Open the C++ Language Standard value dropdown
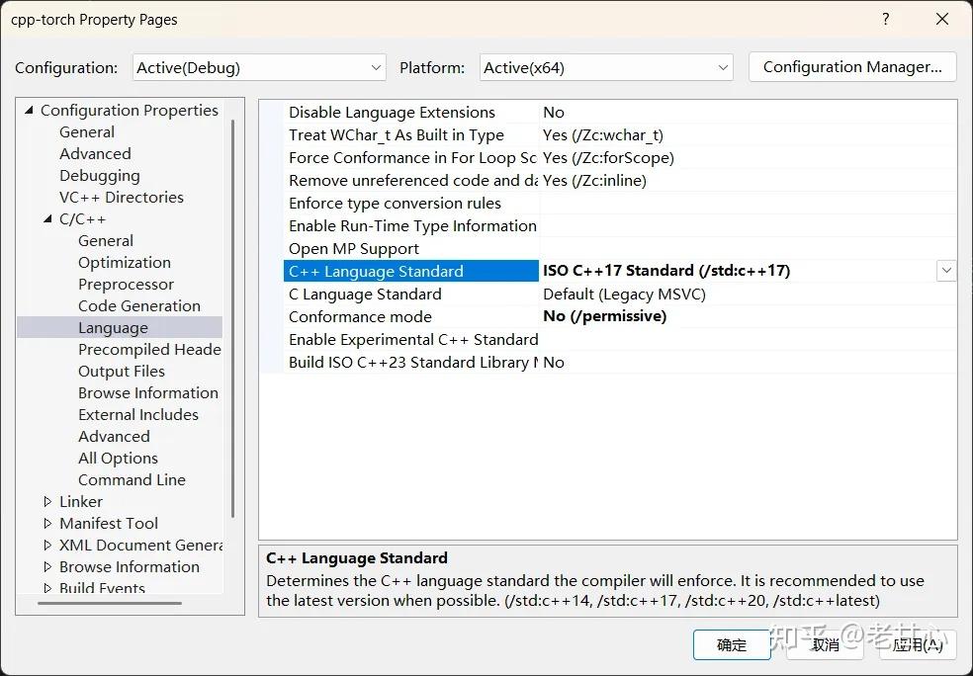This screenshot has height=676, width=973. coord(946,270)
